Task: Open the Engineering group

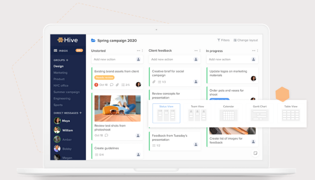Action: click(x=62, y=98)
